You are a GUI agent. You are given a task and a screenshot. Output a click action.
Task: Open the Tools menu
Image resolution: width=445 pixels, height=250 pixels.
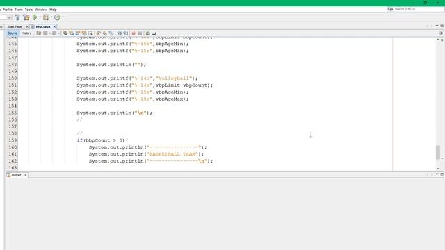(29, 10)
